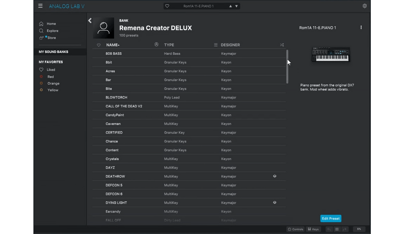Select the Red favorites color tag
Viewport: 415px width, 234px height.
(50, 77)
